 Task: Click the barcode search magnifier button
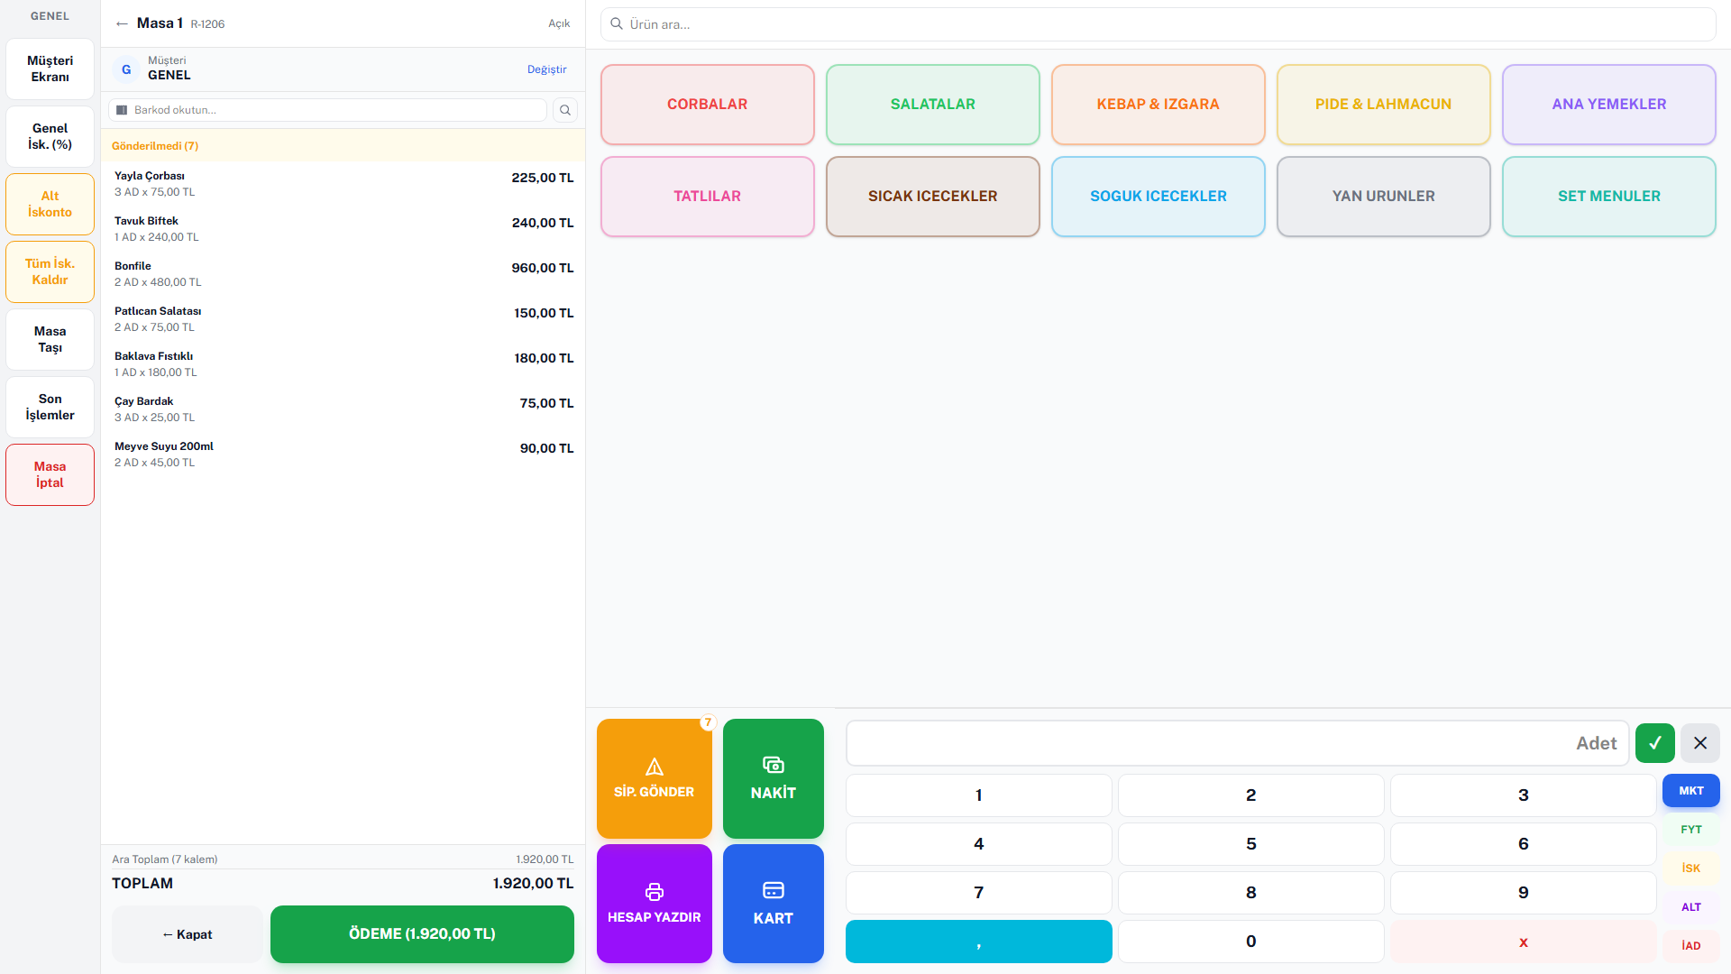point(565,110)
